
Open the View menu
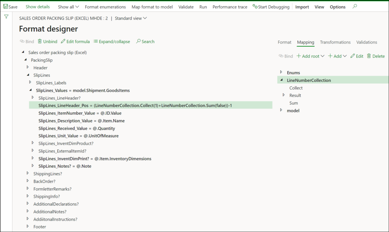(319, 7)
